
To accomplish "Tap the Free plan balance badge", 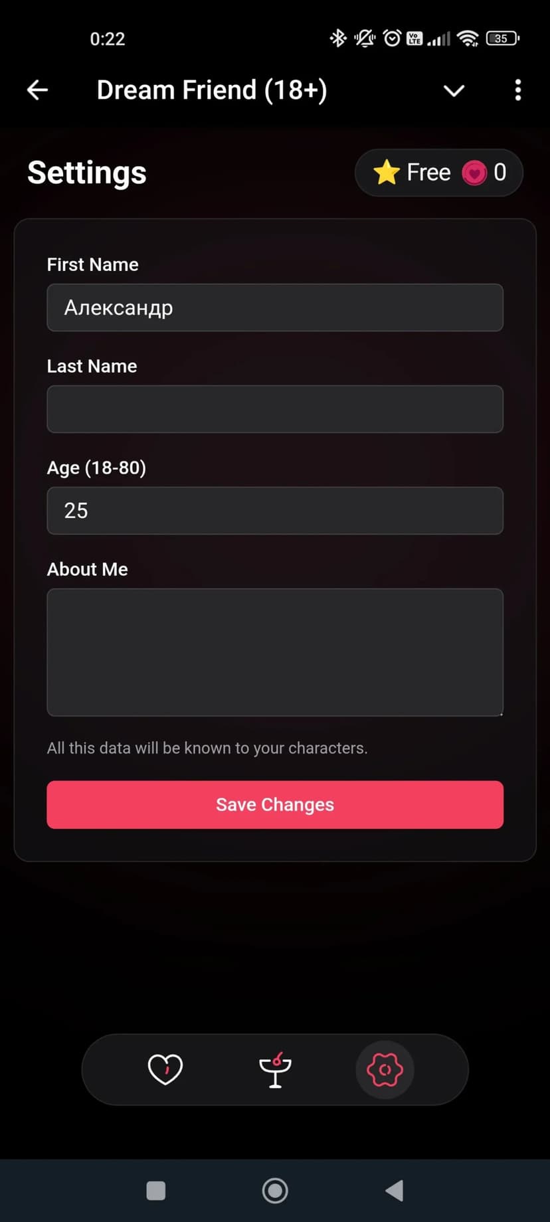I will [438, 173].
